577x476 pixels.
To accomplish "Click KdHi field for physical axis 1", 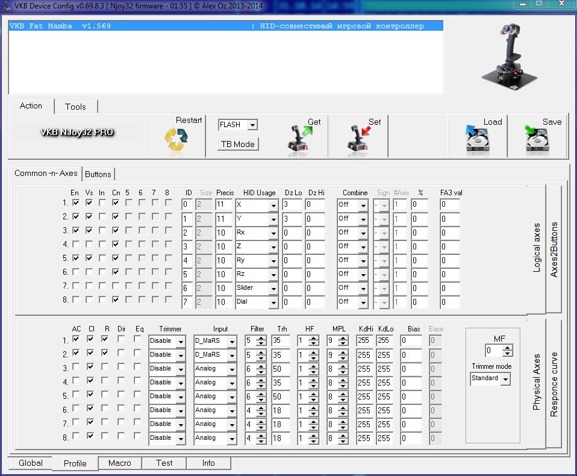I will click(x=364, y=341).
